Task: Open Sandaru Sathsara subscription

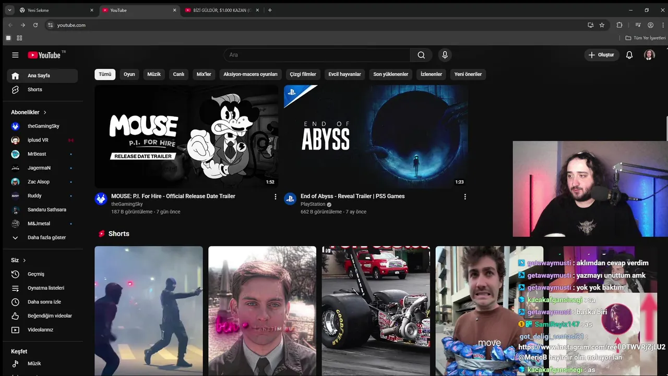Action: (42, 209)
